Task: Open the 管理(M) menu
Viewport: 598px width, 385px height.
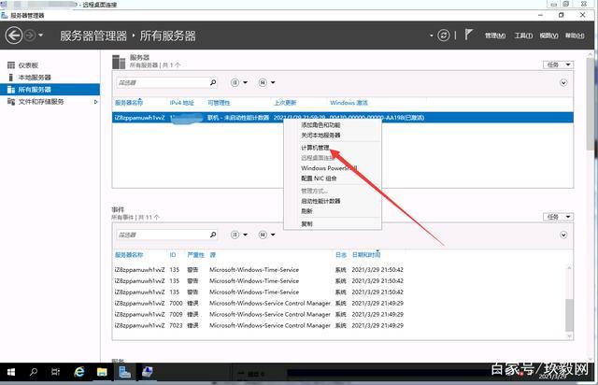Action: (495, 36)
